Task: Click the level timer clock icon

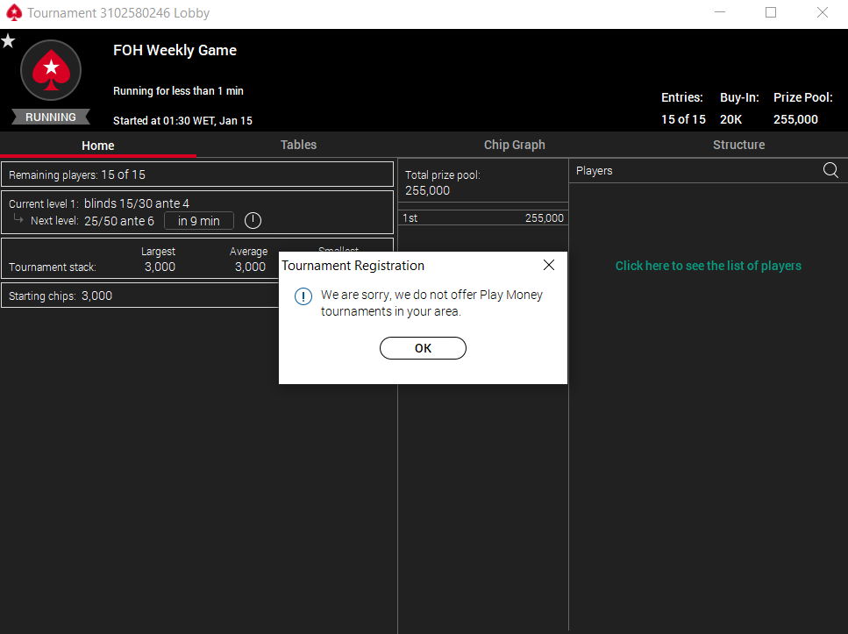Action: click(x=253, y=220)
